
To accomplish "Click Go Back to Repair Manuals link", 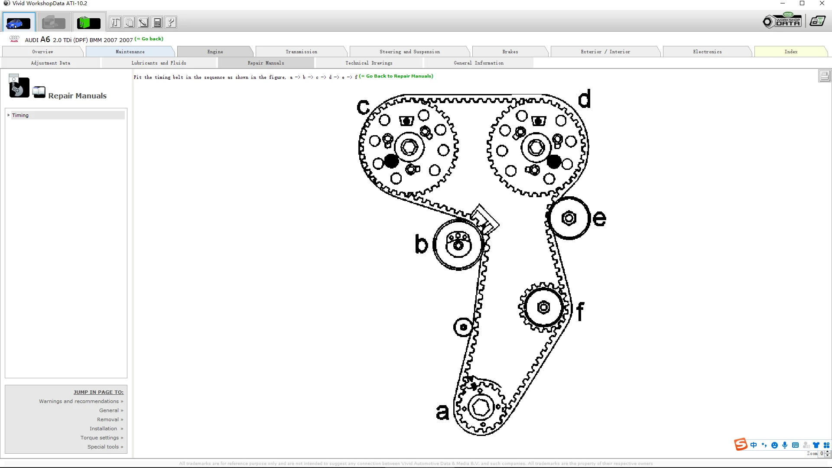I will pyautogui.click(x=397, y=76).
